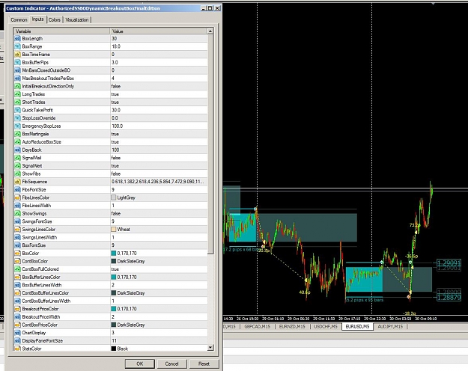This screenshot has width=468, height=371.
Task: Click the string icon beside FibSequence
Action: pos(18,182)
